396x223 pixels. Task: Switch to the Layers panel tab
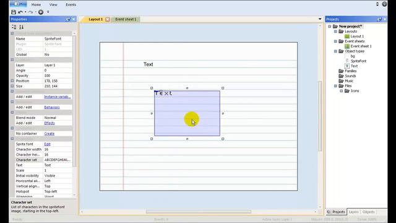pyautogui.click(x=353, y=212)
